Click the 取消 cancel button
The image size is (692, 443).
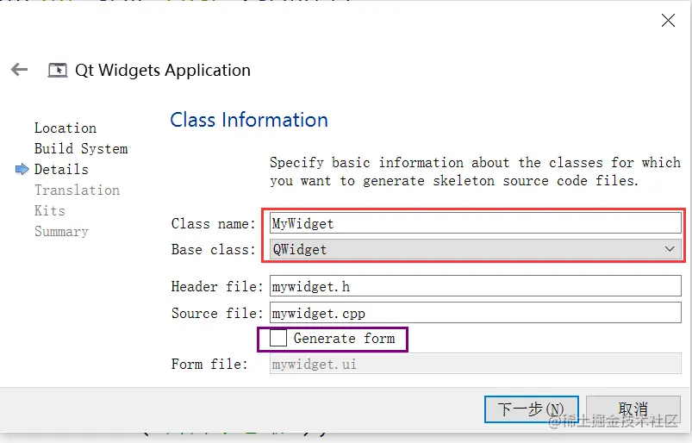point(633,409)
